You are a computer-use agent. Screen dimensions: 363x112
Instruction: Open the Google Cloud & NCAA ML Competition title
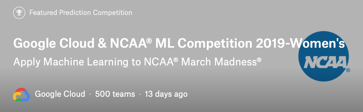coord(179,44)
